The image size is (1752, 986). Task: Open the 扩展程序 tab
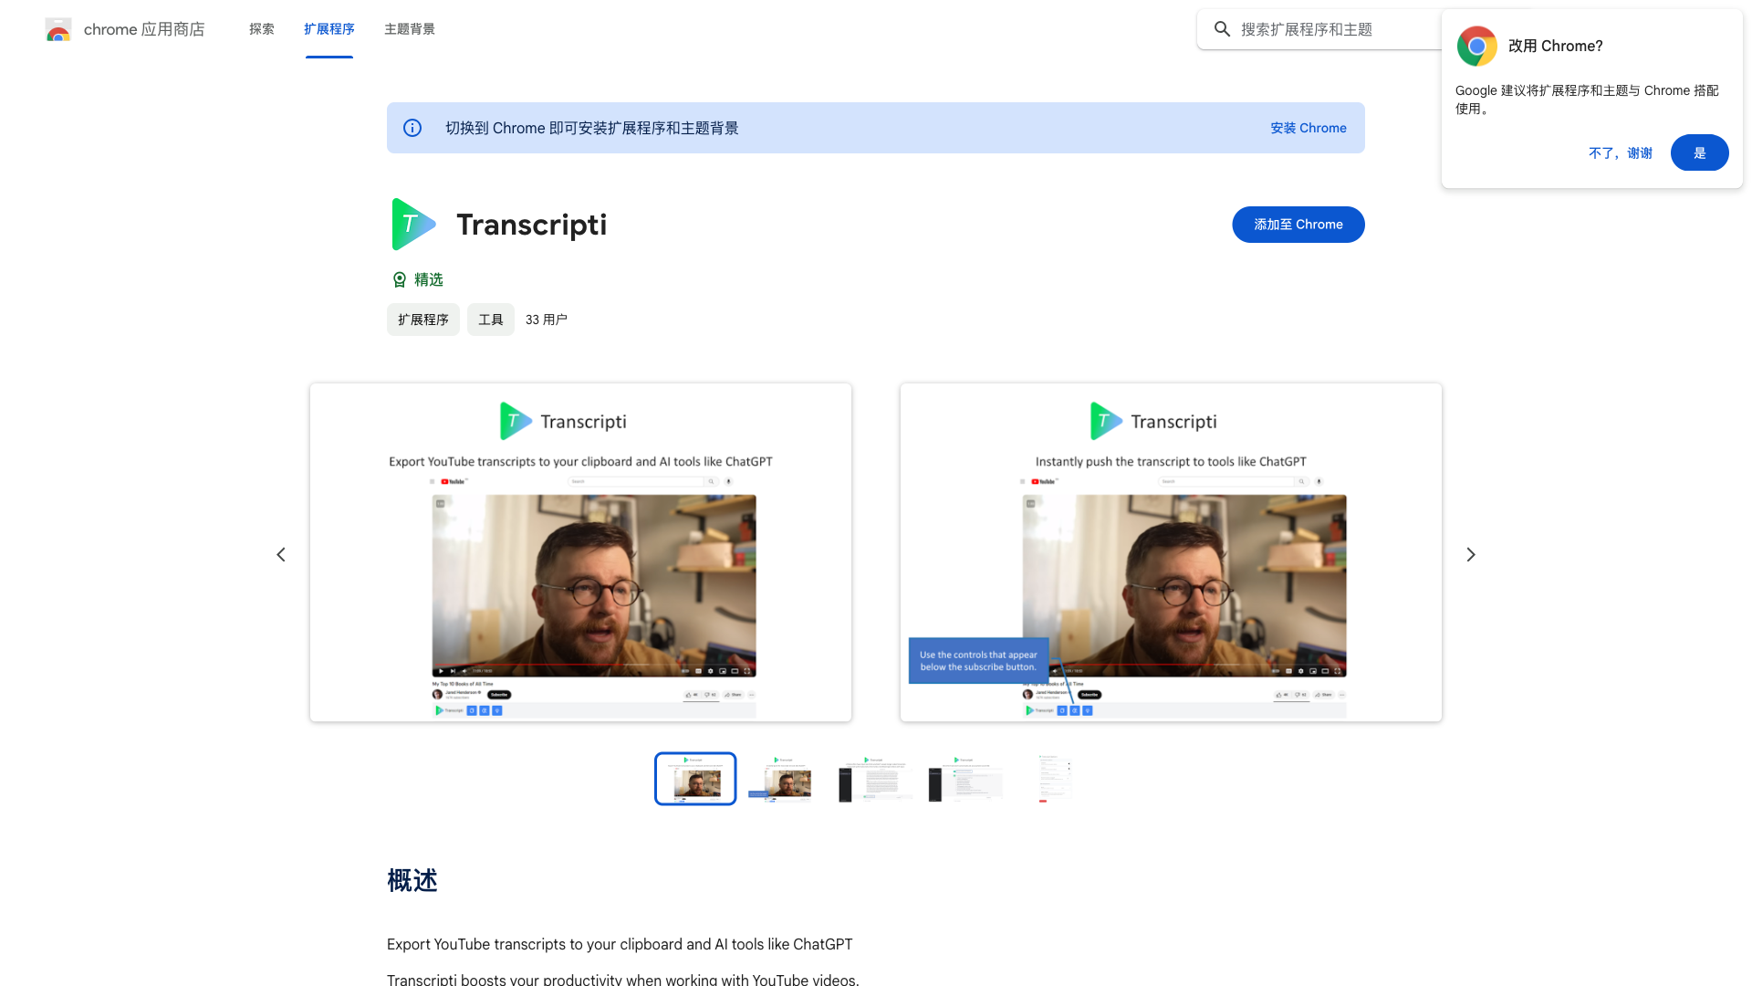coord(329,29)
